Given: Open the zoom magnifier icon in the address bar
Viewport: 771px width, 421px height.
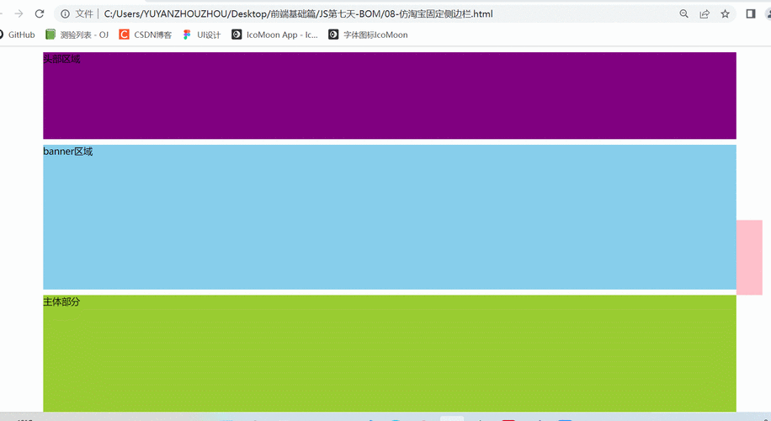Looking at the screenshot, I should pos(684,13).
